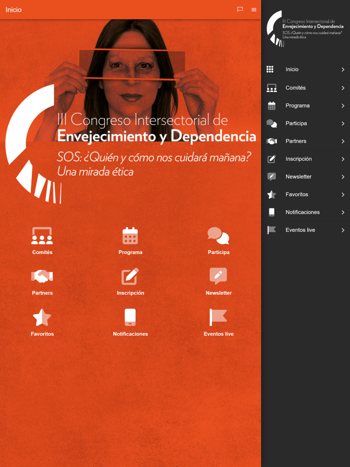Open Inscripción edit icon in main grid
Screen dimensions: 350x467
(x=130, y=276)
